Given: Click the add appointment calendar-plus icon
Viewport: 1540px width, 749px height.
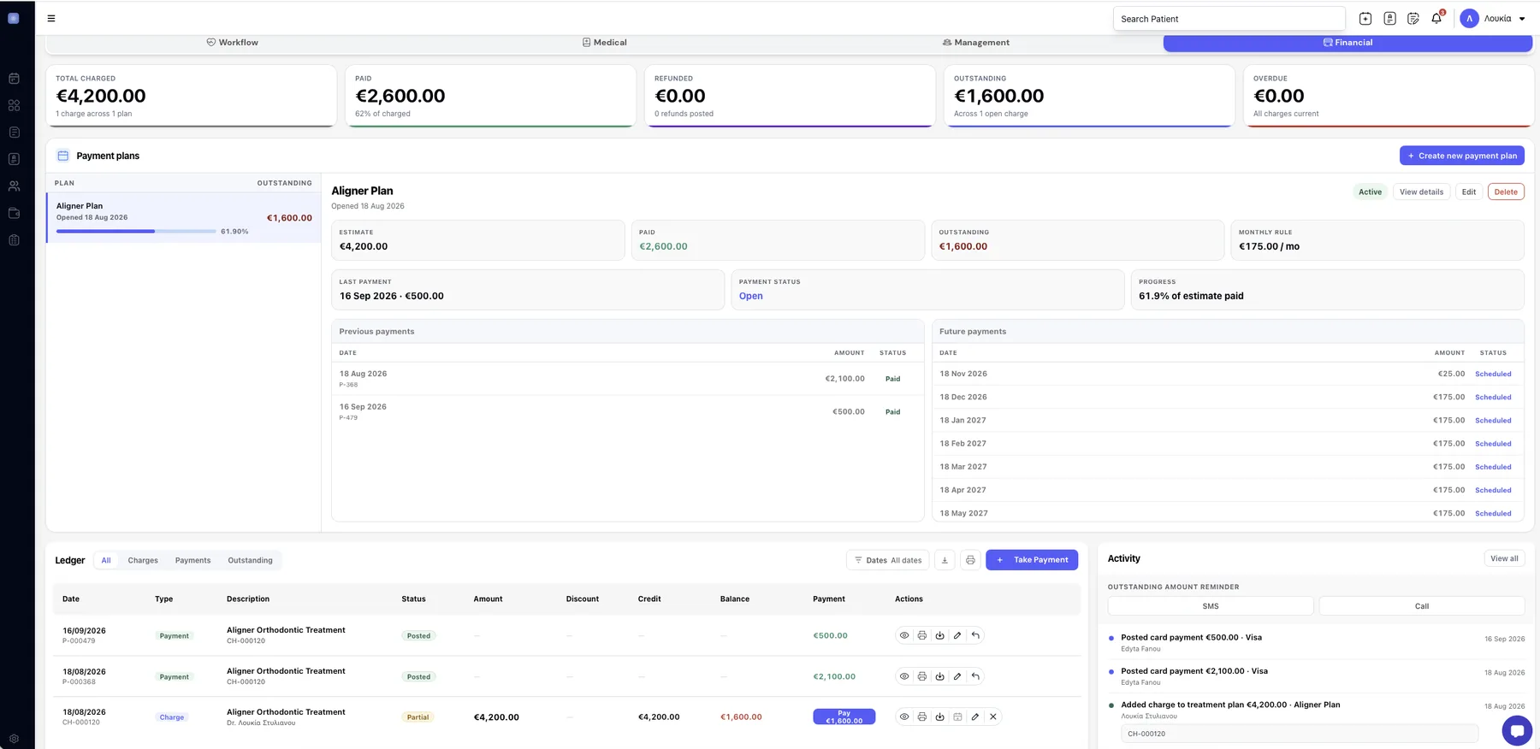Looking at the screenshot, I should pos(1365,18).
